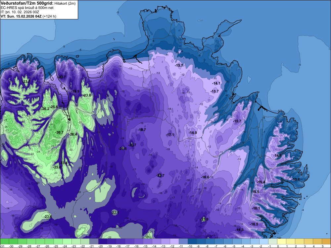Screen dimensions: 331x248
Task: Click the '-16.5' temperature value on the map
Action: [254, 224]
